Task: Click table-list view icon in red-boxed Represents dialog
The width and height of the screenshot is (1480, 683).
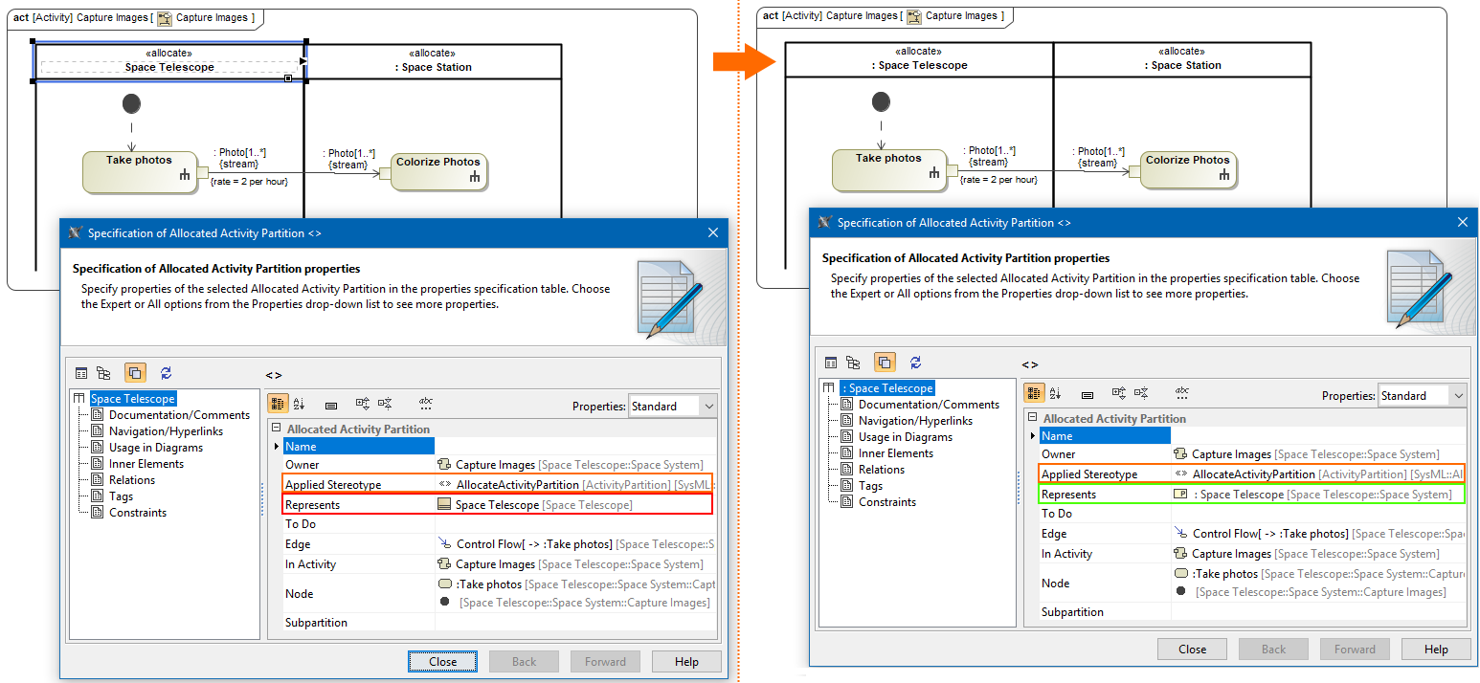Action: [x=81, y=373]
